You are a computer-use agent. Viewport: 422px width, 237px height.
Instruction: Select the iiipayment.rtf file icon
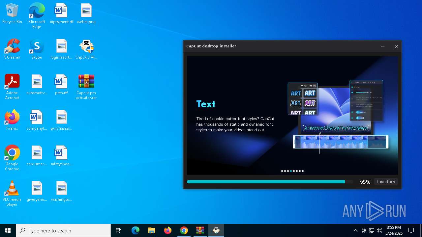(61, 13)
